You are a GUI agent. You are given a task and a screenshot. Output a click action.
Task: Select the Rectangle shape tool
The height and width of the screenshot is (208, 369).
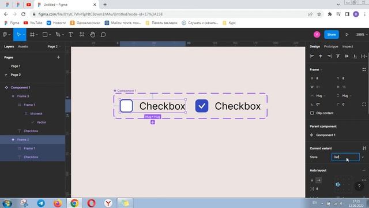[45, 35]
